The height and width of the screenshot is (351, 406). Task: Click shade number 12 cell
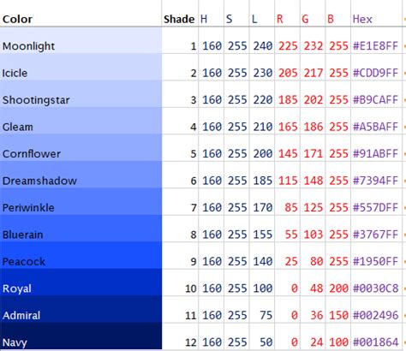pyautogui.click(x=180, y=336)
